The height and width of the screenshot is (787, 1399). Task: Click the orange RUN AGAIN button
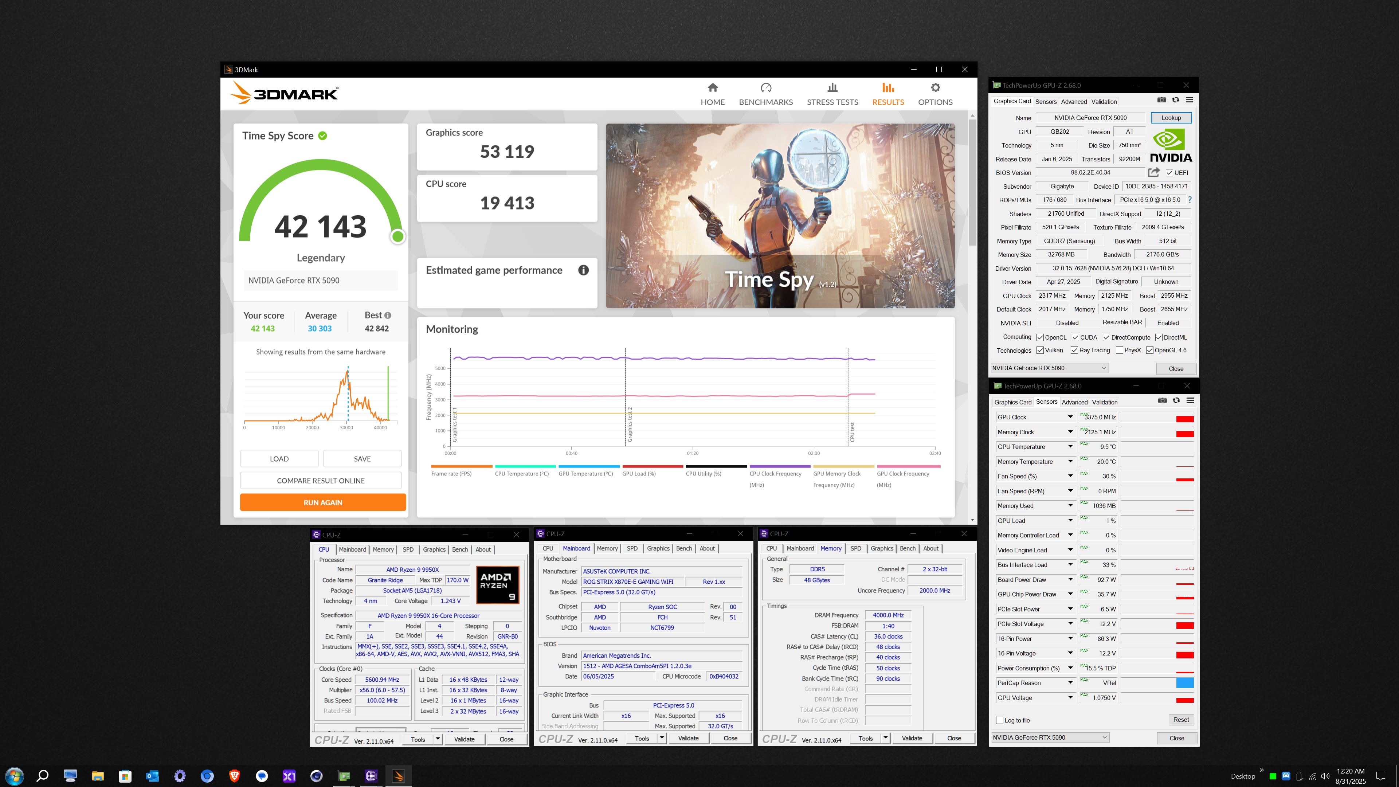click(x=323, y=502)
